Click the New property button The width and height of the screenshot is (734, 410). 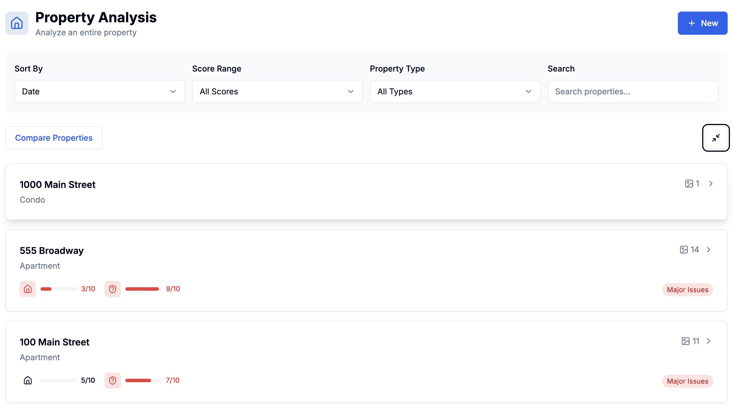click(702, 23)
